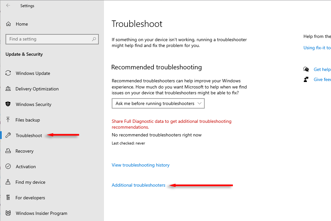331x221 pixels.
Task: Click the Troubleshoot wrench icon
Action: [x=8, y=135]
